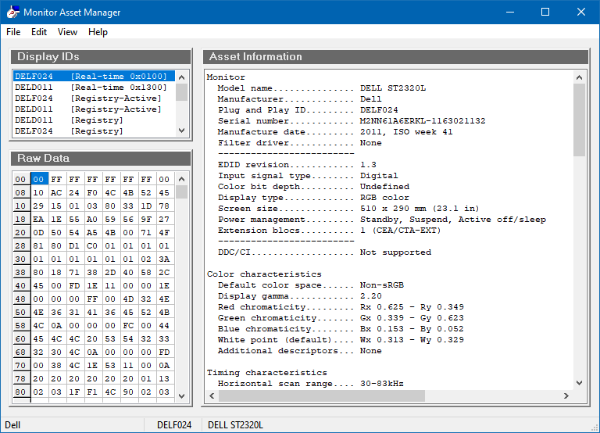The height and width of the screenshot is (433, 600).
Task: Select DELF024 Registry-Active display entry
Action: click(x=94, y=98)
